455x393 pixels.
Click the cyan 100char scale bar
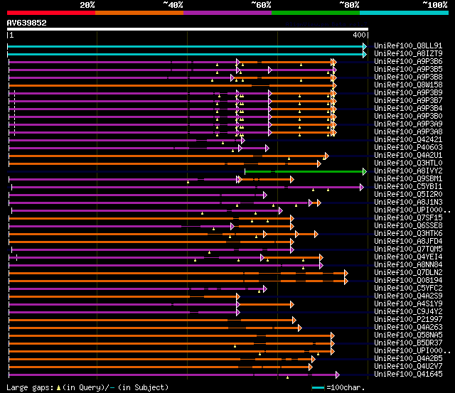[x=318, y=388]
